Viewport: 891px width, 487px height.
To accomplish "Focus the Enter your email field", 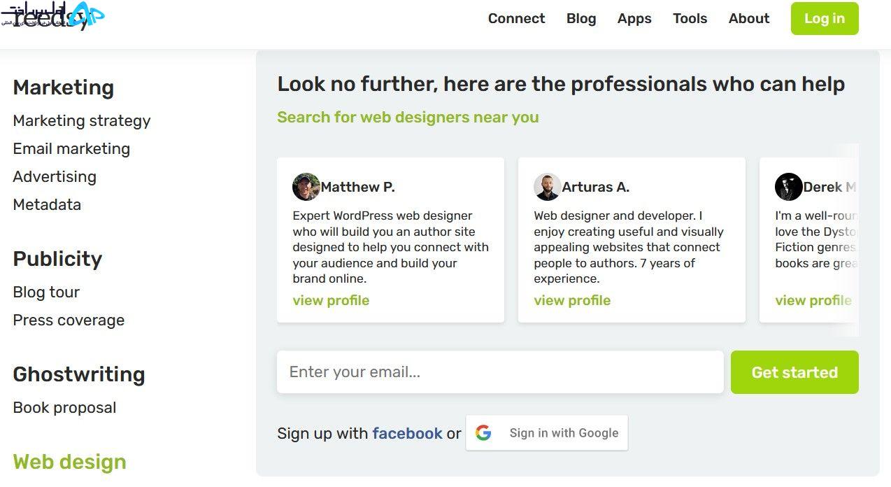I will [500, 372].
